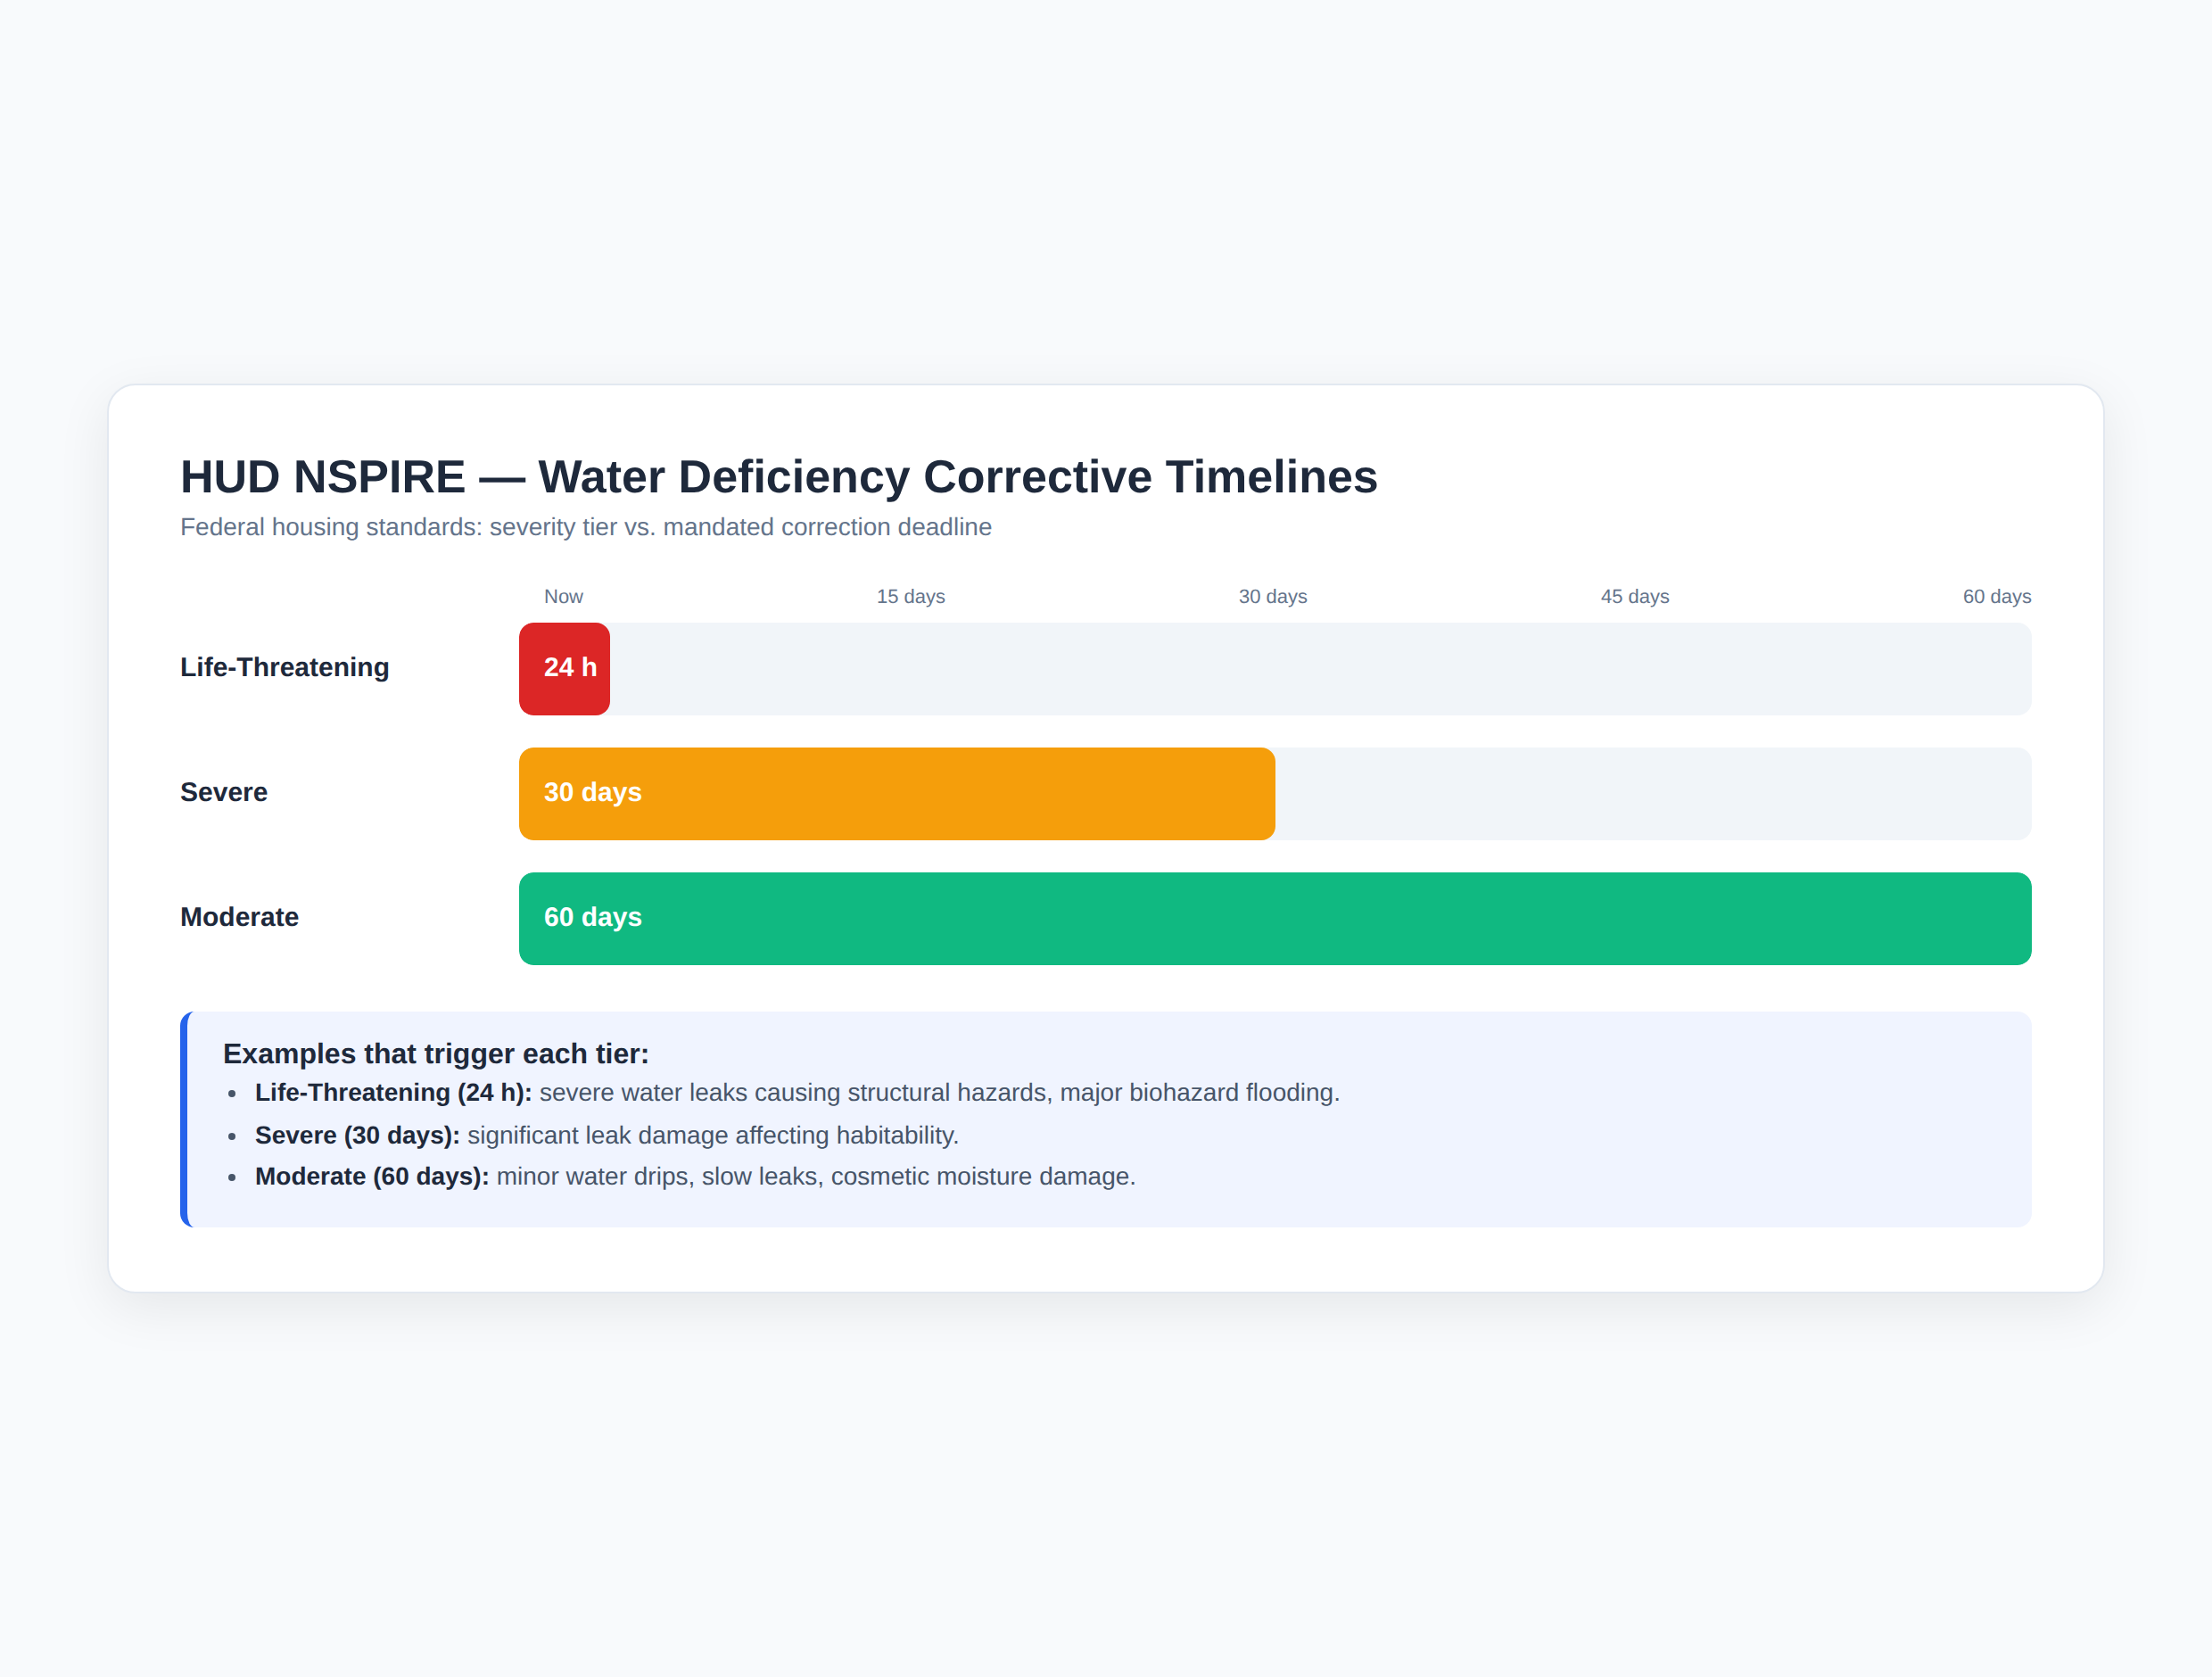Click the Examples that trigger each tier heading
The height and width of the screenshot is (1677, 2212).
[x=436, y=1054]
